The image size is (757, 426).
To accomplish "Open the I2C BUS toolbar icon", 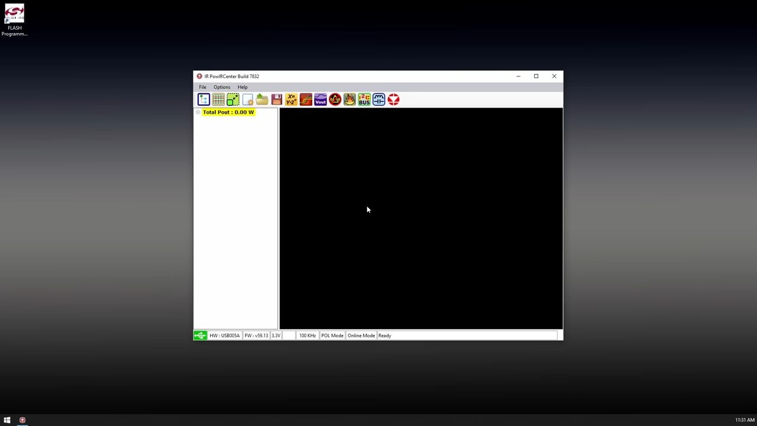I will tap(364, 99).
